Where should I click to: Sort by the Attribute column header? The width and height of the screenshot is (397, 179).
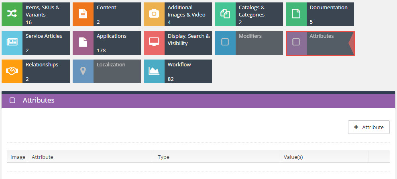91,157
